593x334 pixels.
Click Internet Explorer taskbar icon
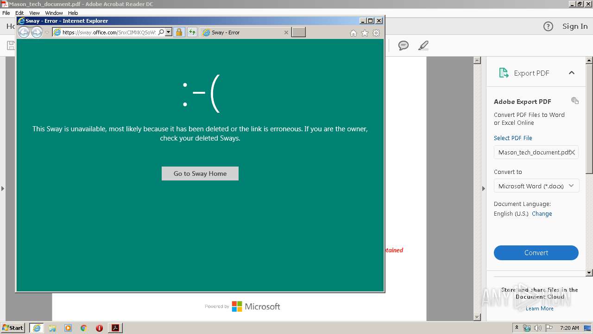(x=37, y=328)
